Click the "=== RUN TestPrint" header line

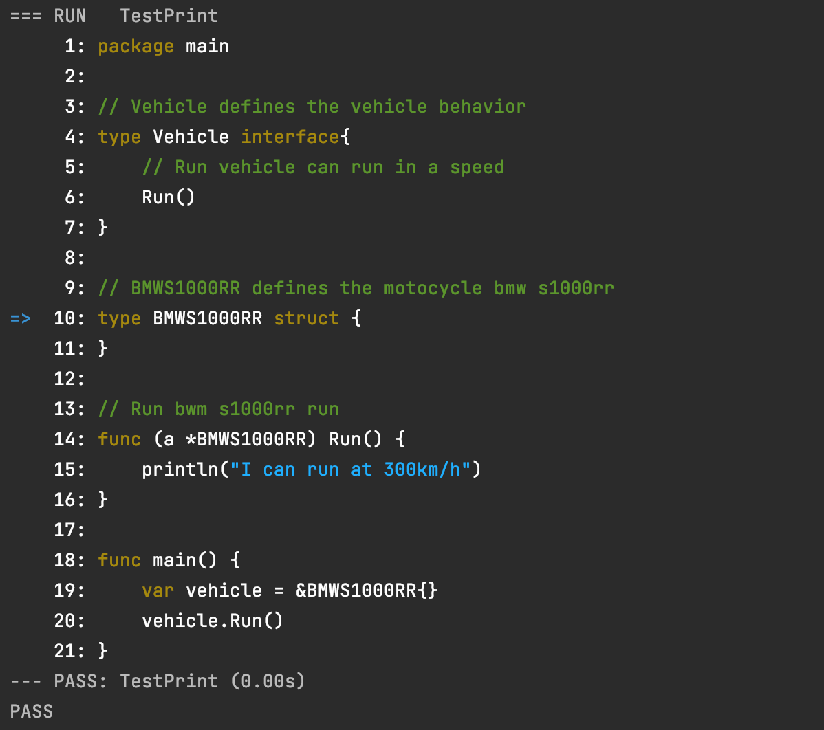click(114, 16)
